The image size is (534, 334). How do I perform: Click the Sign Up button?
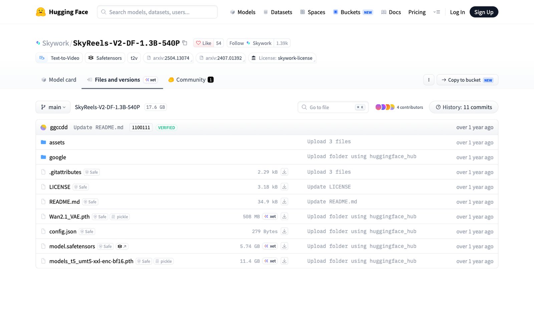pyautogui.click(x=484, y=12)
